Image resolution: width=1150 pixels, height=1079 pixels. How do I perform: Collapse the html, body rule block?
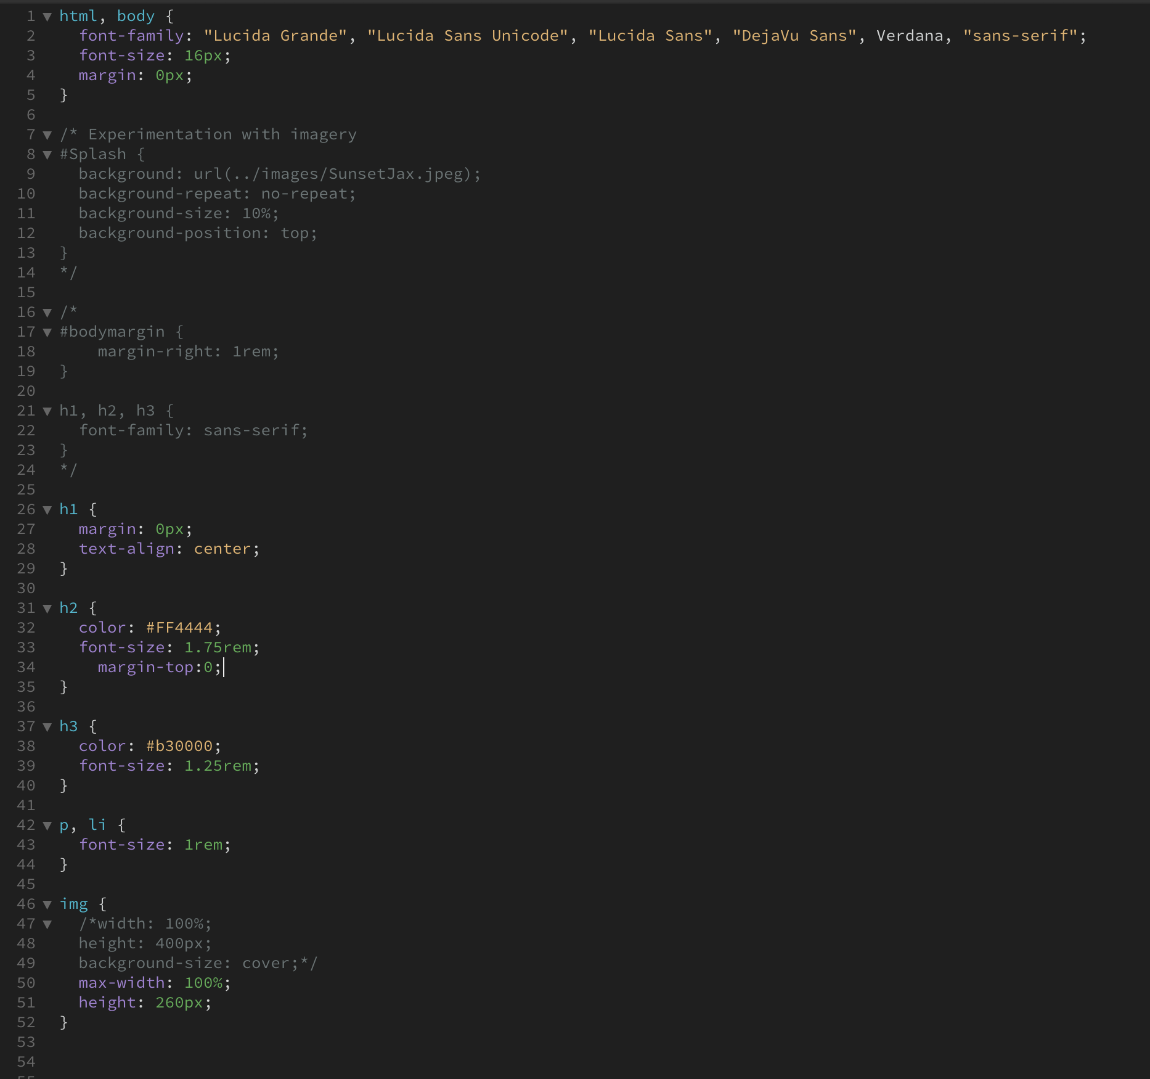point(47,16)
